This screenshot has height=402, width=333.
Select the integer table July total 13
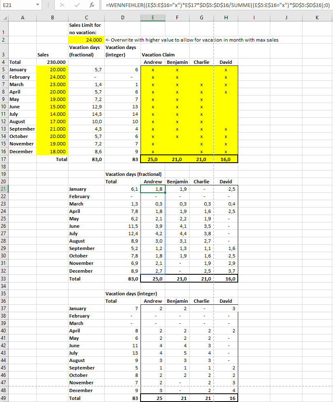click(x=123, y=353)
